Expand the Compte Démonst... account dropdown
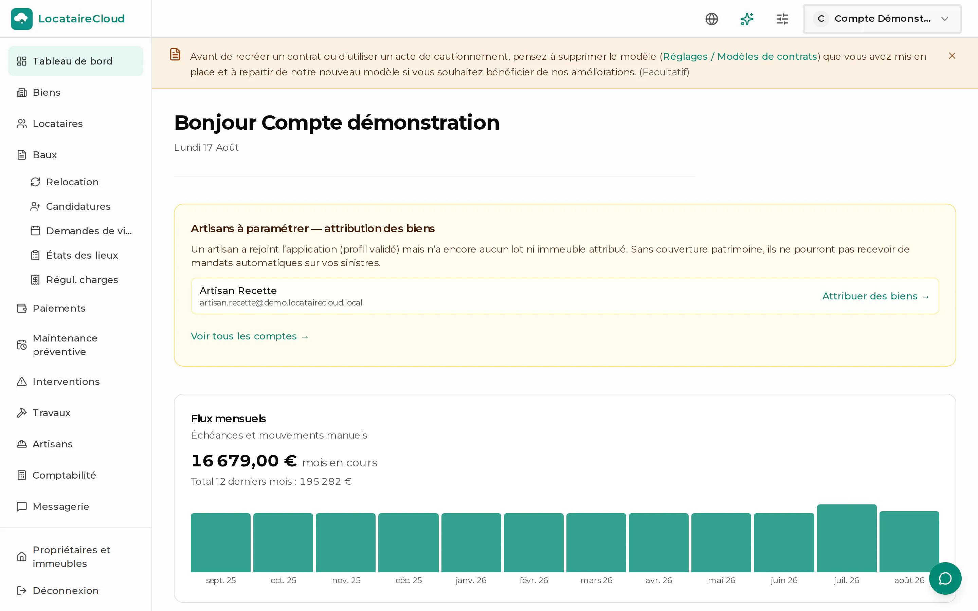 (x=882, y=19)
